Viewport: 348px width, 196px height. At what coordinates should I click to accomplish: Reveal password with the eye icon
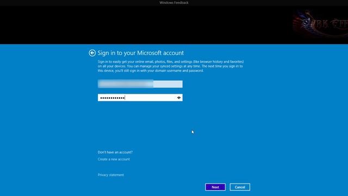click(179, 98)
